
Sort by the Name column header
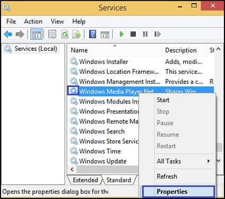pos(115,50)
